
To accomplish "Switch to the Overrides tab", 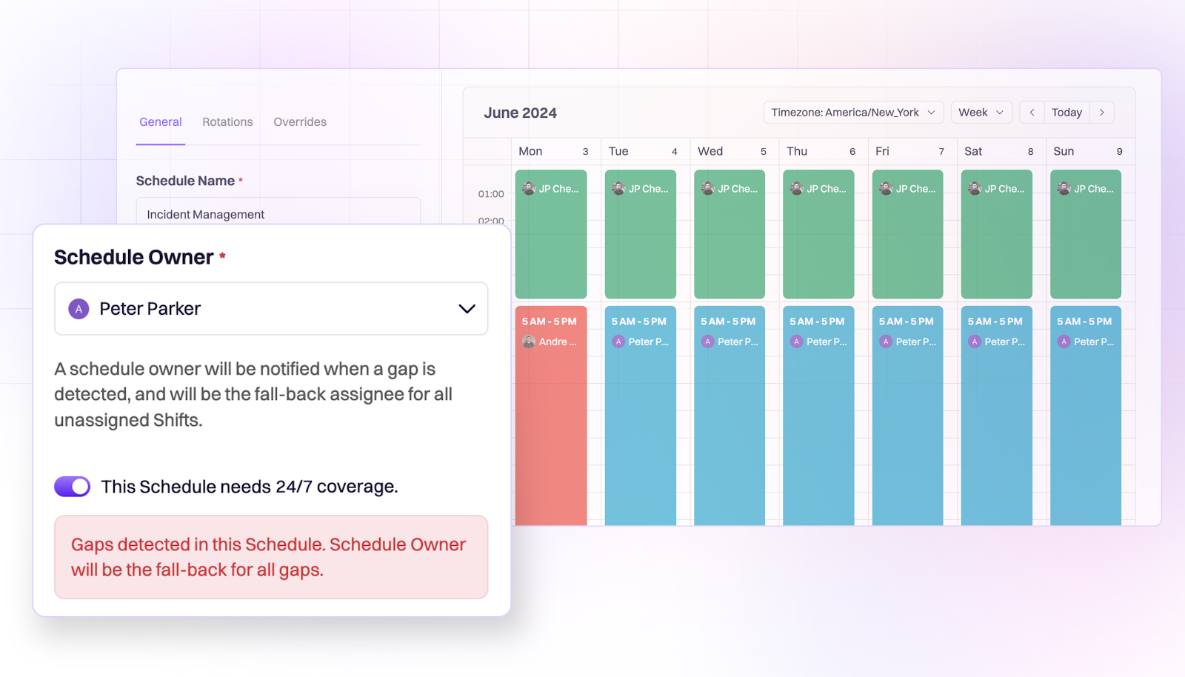I will 299,121.
